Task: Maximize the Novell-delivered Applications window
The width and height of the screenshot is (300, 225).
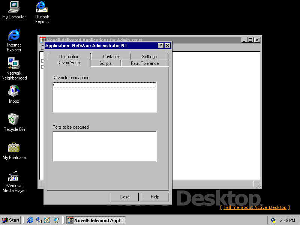Action: [x=250, y=40]
